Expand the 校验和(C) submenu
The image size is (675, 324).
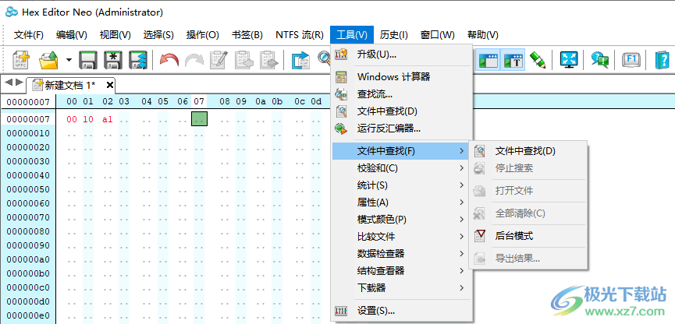(400, 168)
